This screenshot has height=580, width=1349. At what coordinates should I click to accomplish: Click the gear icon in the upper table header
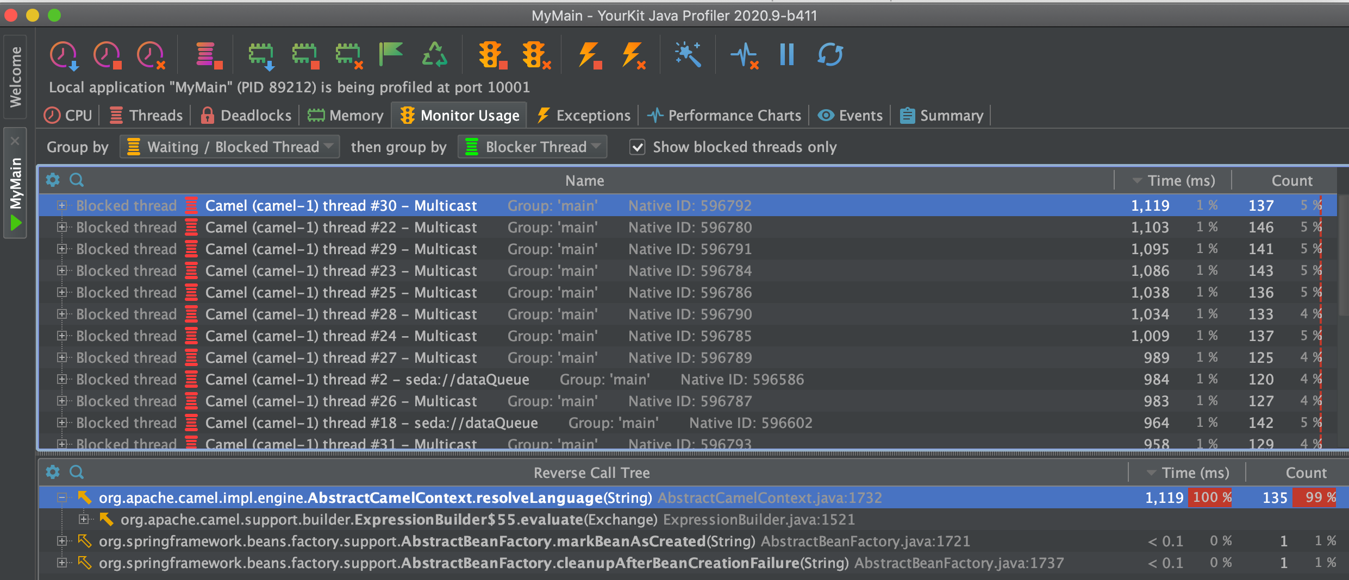click(x=53, y=180)
